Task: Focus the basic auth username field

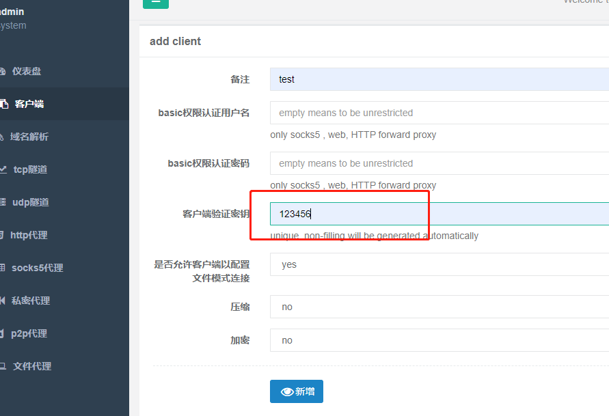Action: 437,113
